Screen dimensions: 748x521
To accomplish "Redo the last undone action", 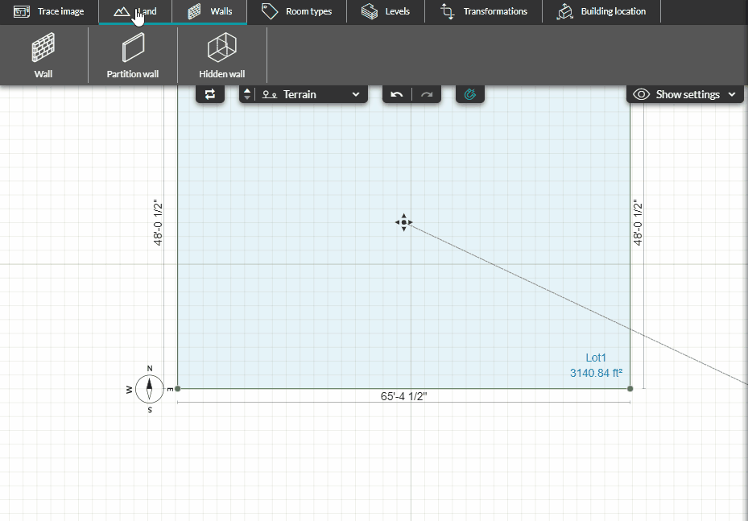I will pyautogui.click(x=427, y=94).
